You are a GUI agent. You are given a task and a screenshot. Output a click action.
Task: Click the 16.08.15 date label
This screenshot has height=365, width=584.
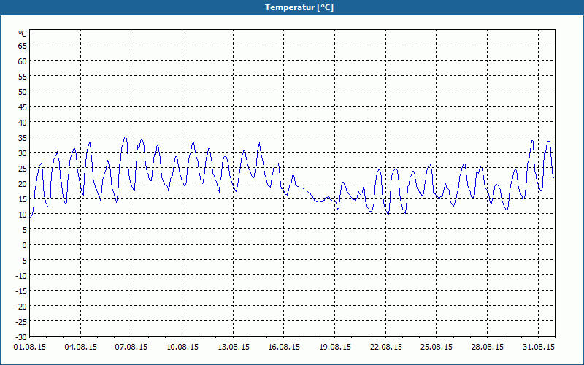click(x=284, y=347)
